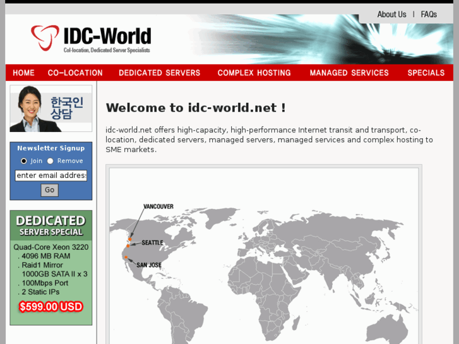The image size is (459, 344).
Task: Select the Join radio button
Action: 23,161
